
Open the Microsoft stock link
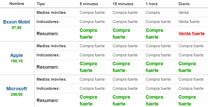(16, 89)
